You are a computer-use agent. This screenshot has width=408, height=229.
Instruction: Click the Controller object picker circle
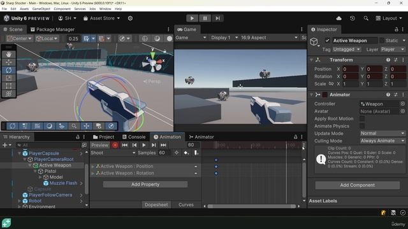[402, 104]
